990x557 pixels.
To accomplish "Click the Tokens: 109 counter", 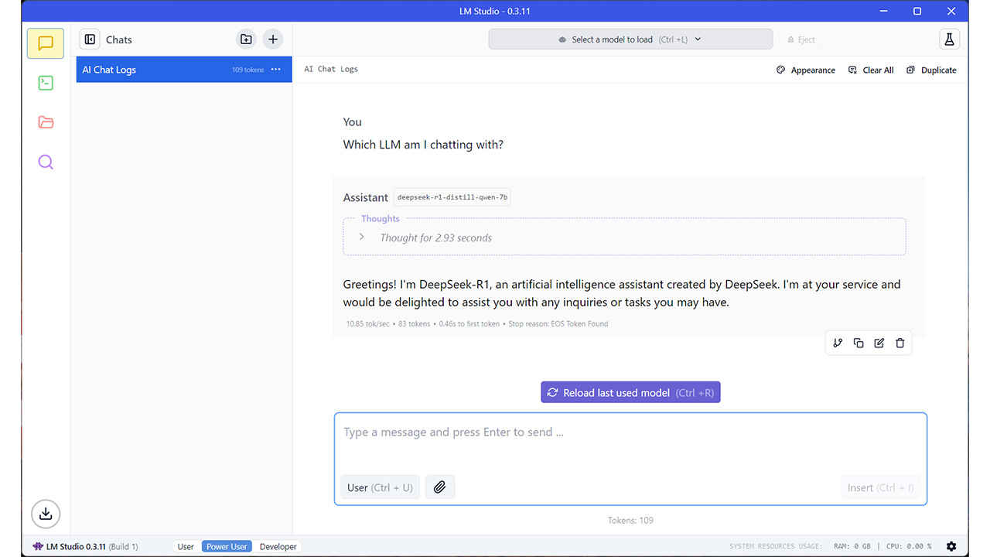I will 630,520.
